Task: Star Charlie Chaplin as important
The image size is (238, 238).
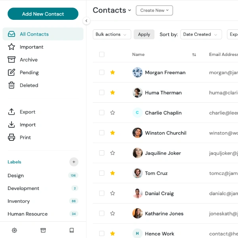Action: (113, 113)
